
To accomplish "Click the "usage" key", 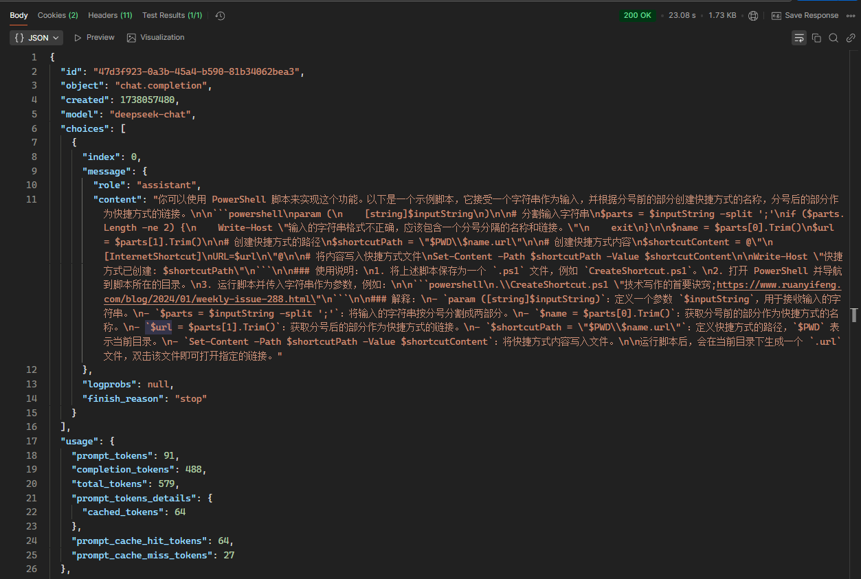I will pyautogui.click(x=79, y=441).
